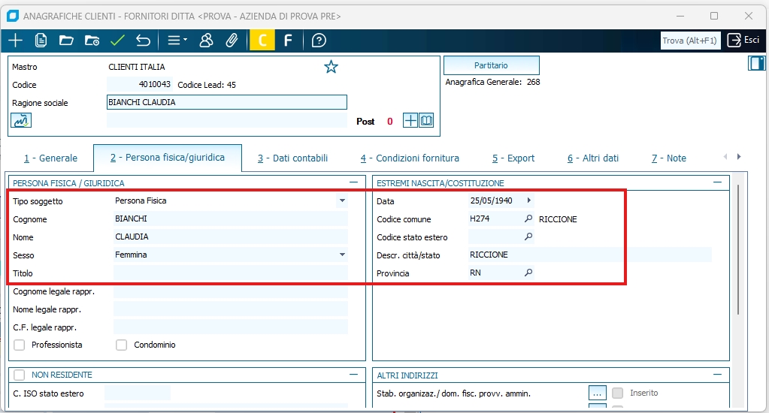This screenshot has width=769, height=413.
Task: Open the date picker arrow next to Data
Action: 528,200
